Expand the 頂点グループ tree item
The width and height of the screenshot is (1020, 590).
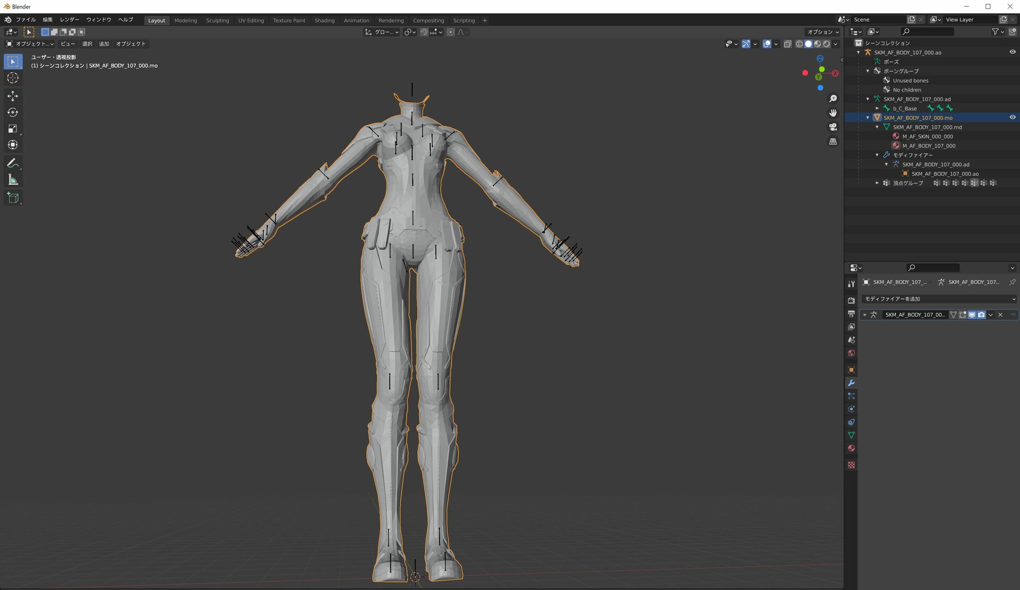877,183
